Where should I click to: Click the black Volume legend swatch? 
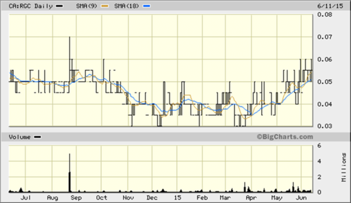[37, 137]
